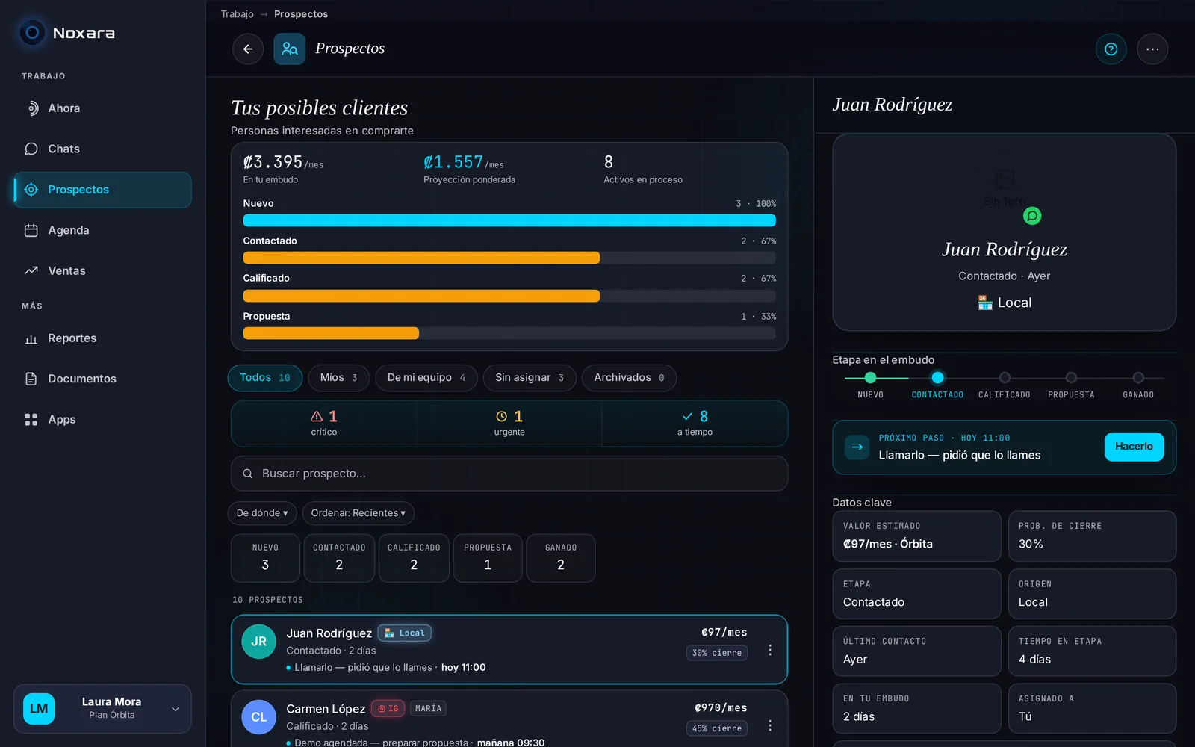Click the CL avatar for Carmen López
Image resolution: width=1195 pixels, height=747 pixels.
[x=259, y=717]
